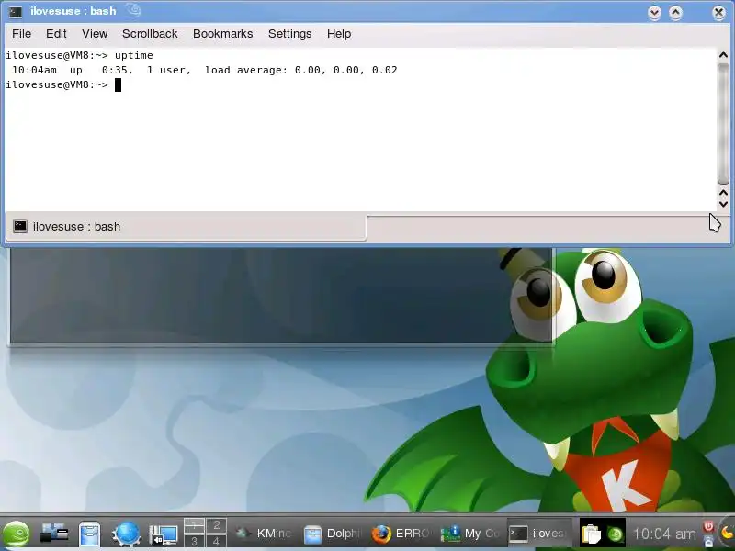735x551 pixels.
Task: Switch to KMines taskbar entry
Action: pyautogui.click(x=264, y=534)
